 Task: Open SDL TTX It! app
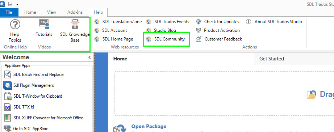point(19,107)
